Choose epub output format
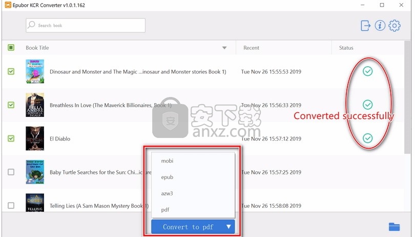This screenshot has height=237, width=415. tap(167, 177)
